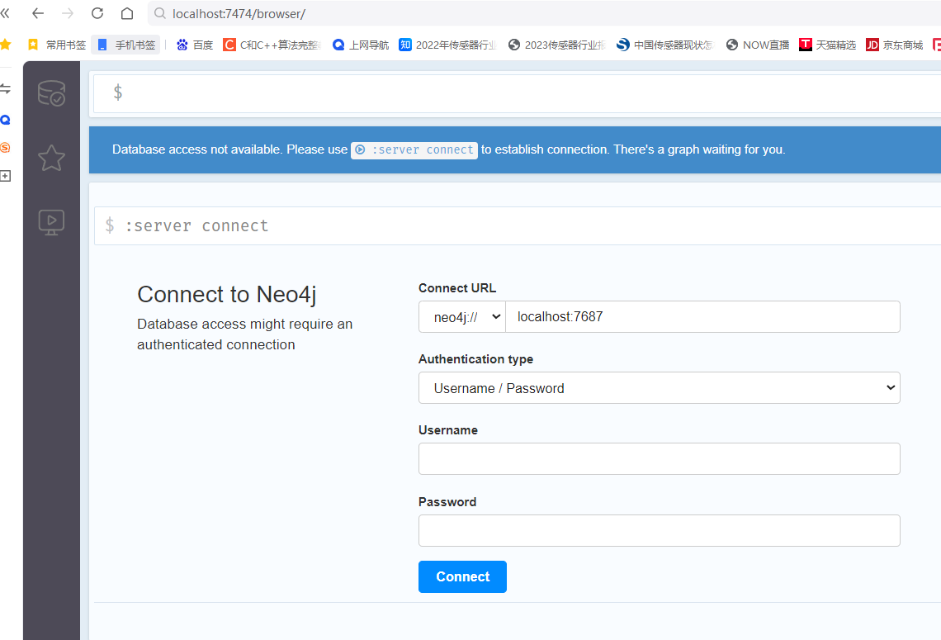The image size is (941, 640).
Task: Focus the Password input field
Action: [659, 530]
